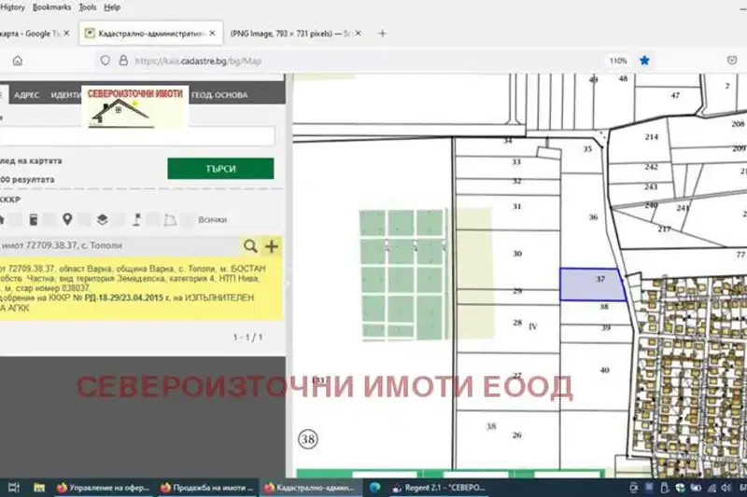This screenshot has height=497, width=747.
Task: Open the Help menu
Action: click(x=112, y=7)
